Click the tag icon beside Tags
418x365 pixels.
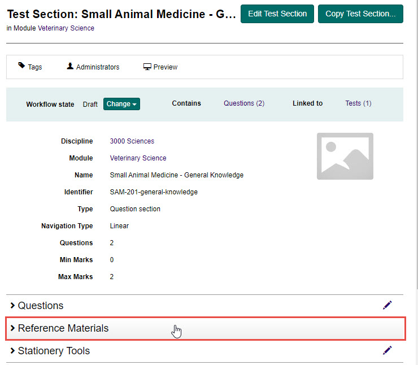[21, 66]
